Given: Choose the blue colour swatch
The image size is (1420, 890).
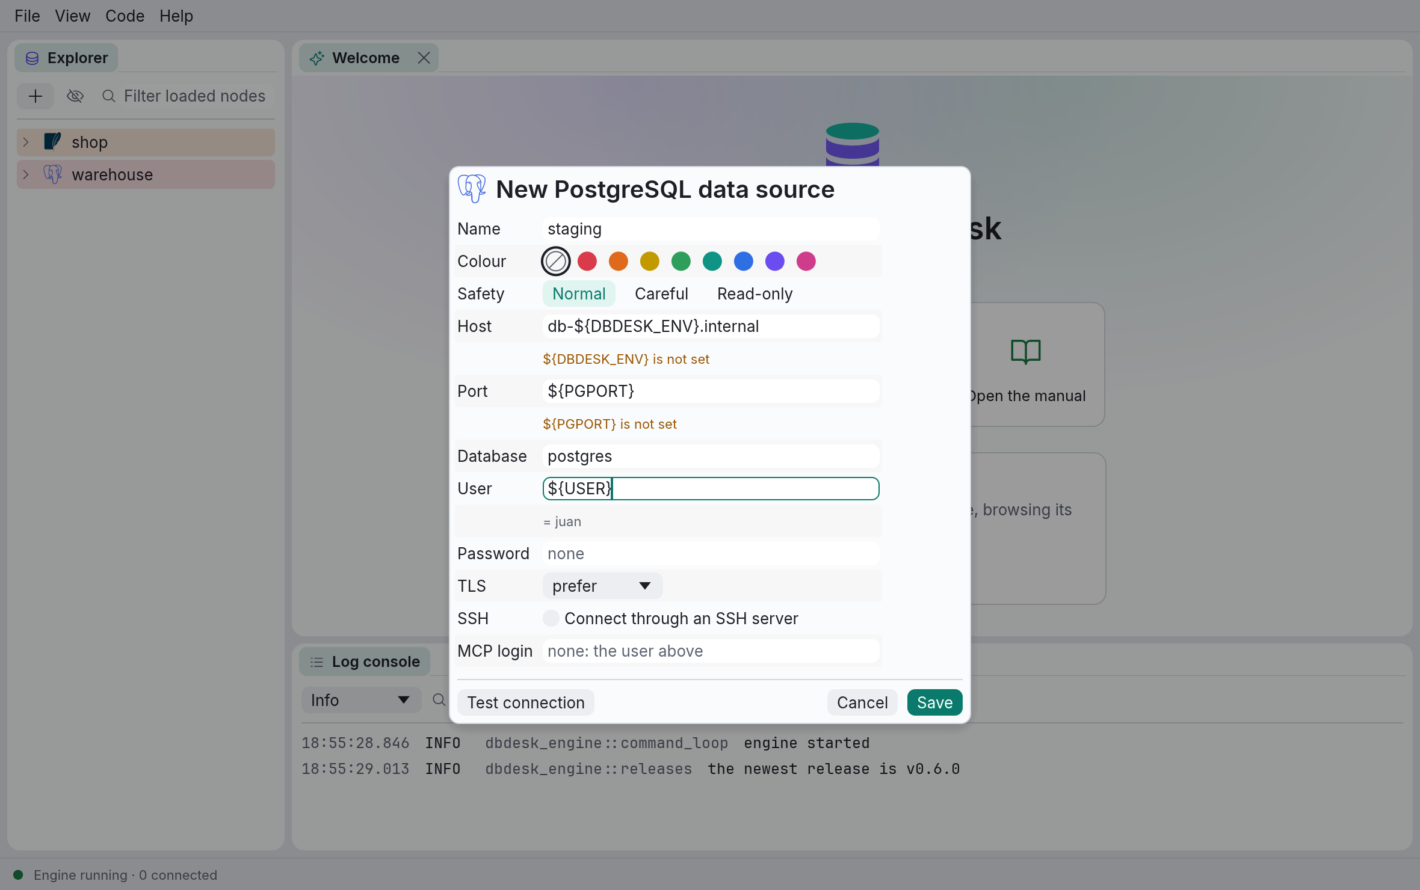Looking at the screenshot, I should 744,261.
